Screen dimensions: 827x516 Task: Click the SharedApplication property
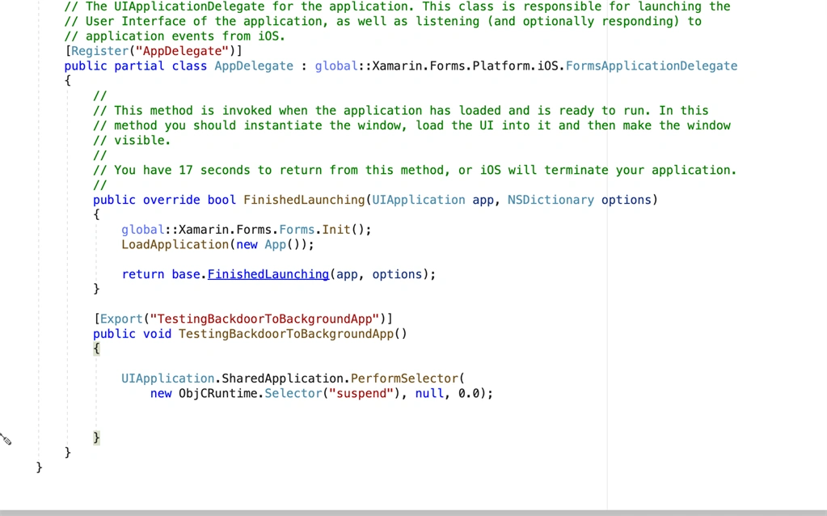(x=282, y=379)
